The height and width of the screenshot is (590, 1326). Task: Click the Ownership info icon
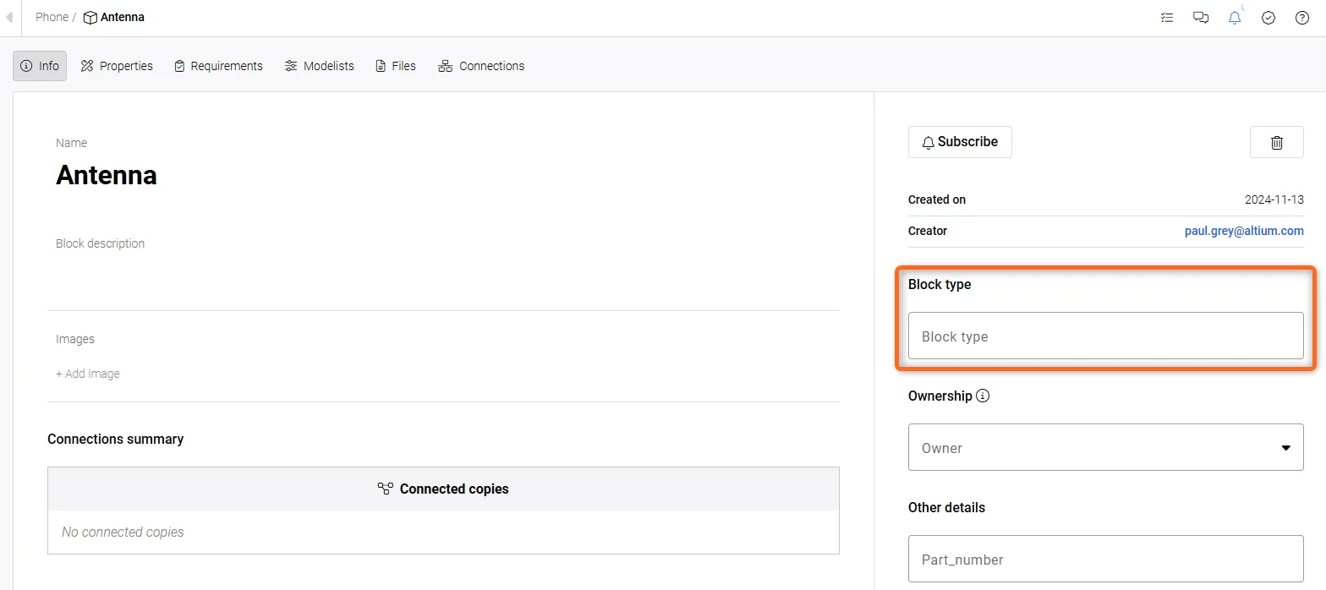click(983, 396)
